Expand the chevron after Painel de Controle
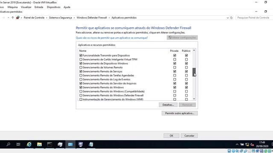 click(x=46, y=18)
